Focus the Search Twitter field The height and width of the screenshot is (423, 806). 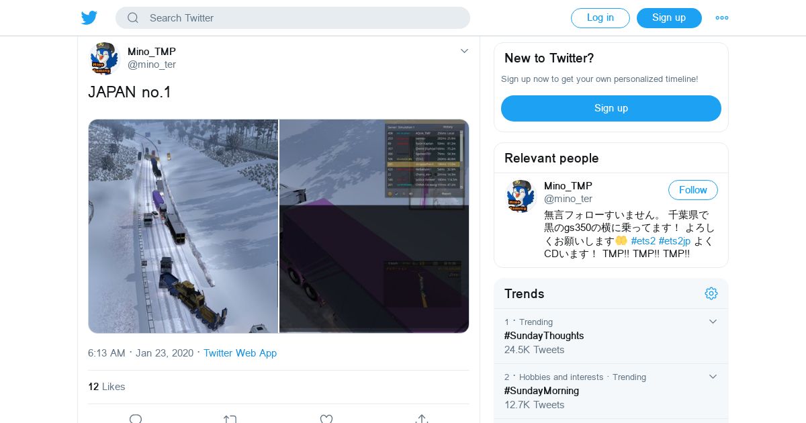tap(293, 18)
